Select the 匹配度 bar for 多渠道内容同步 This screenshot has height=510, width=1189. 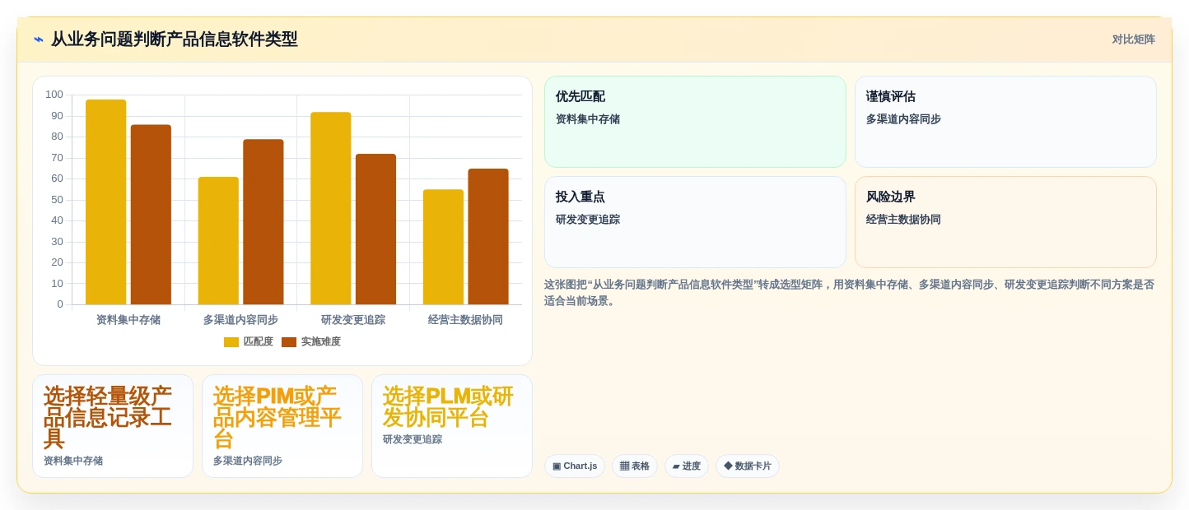[x=218, y=241]
